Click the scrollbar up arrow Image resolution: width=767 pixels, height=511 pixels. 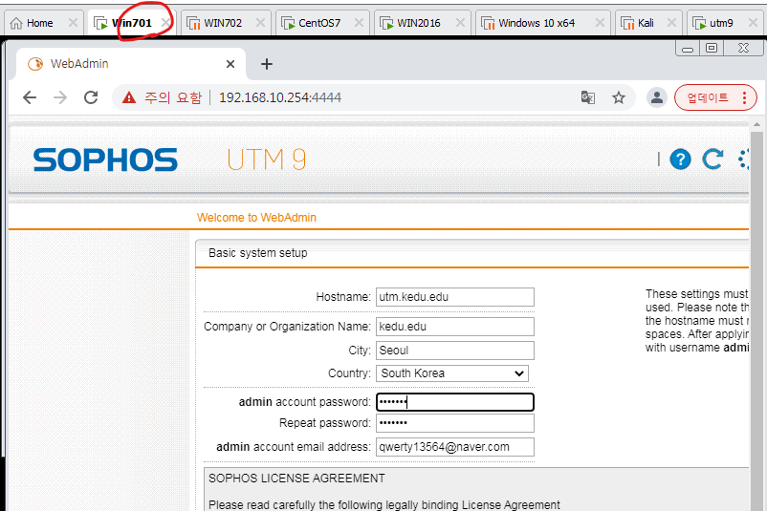[756, 124]
